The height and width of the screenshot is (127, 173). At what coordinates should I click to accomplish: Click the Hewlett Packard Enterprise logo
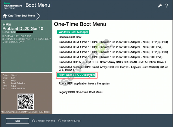pyautogui.click(x=13, y=6)
